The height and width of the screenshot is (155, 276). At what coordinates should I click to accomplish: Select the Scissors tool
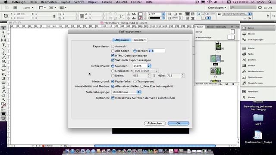3,70
